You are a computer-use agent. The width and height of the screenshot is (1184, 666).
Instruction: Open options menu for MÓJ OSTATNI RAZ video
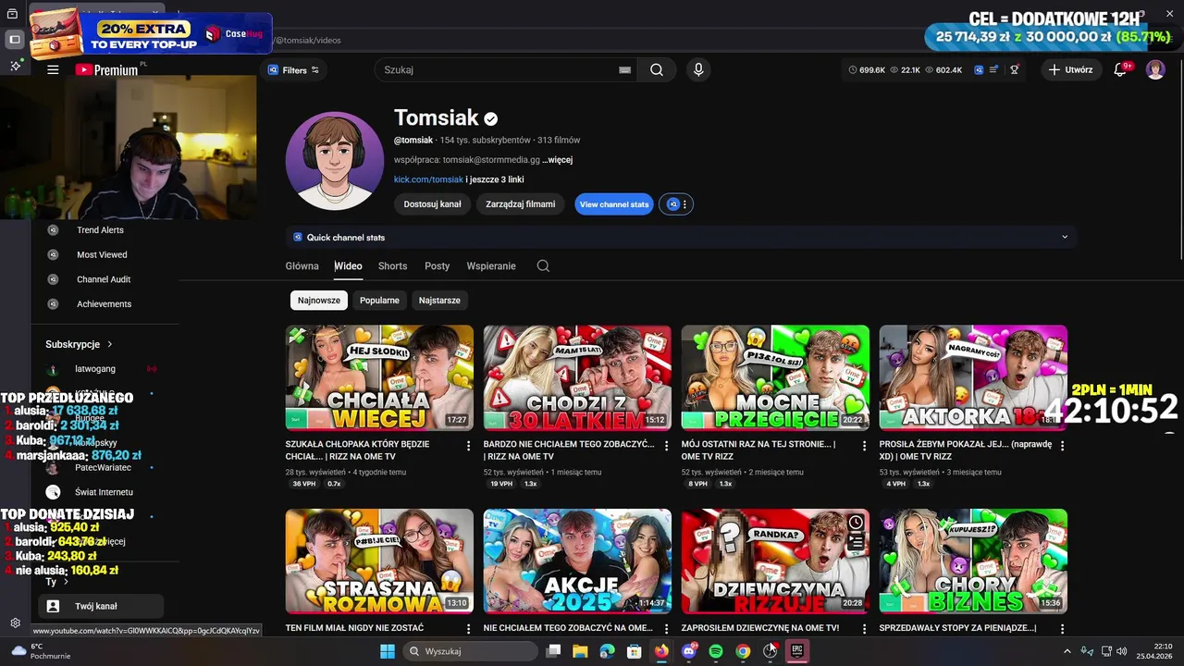865,445
